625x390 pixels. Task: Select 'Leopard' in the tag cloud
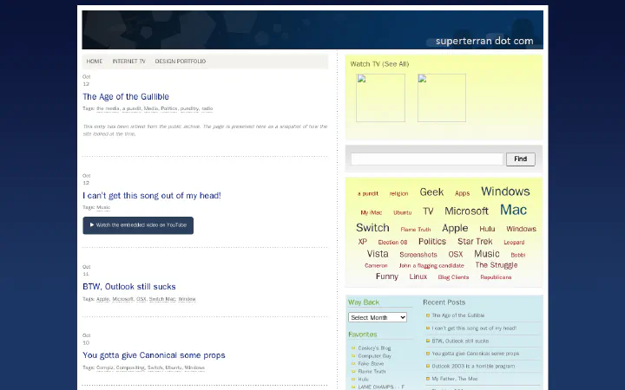point(514,243)
